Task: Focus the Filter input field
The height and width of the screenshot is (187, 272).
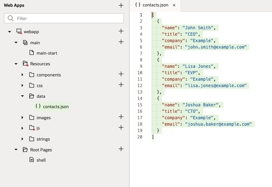Action: [64, 18]
